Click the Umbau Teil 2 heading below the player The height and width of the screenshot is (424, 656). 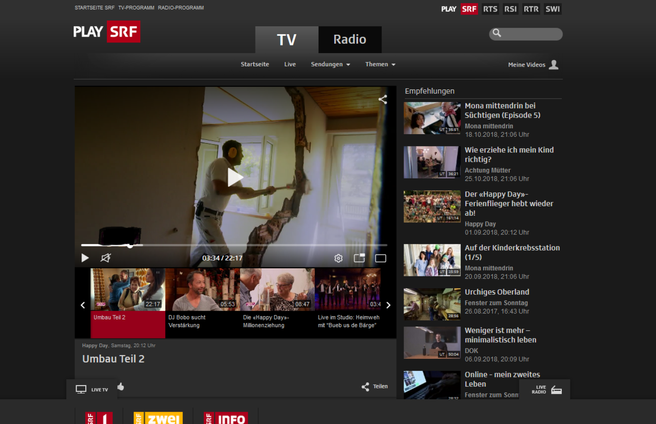point(113,359)
